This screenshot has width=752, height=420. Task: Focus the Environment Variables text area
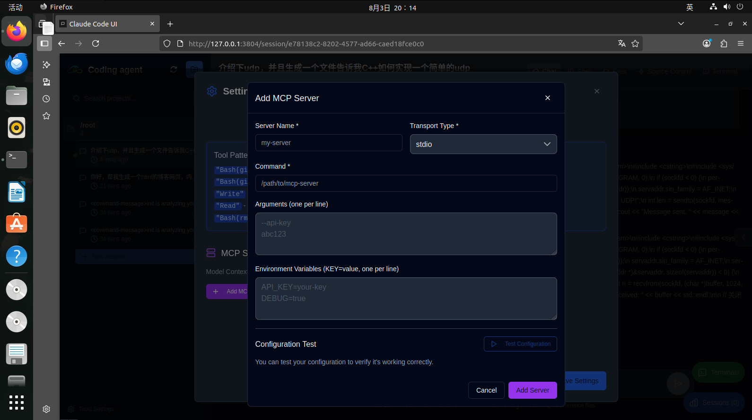pos(406,299)
